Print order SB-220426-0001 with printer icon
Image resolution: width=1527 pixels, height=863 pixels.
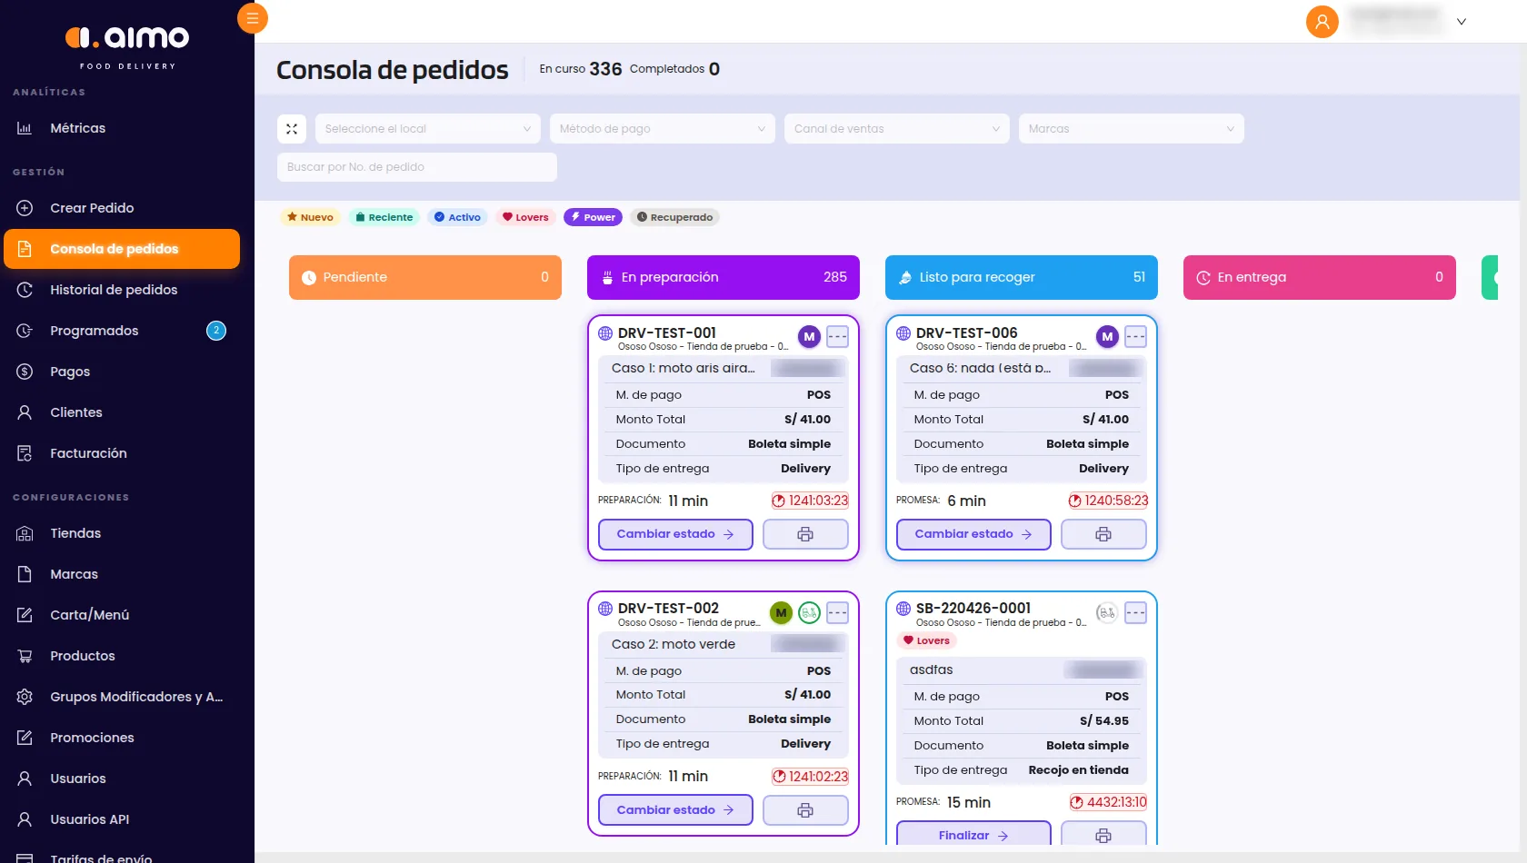point(1103,835)
